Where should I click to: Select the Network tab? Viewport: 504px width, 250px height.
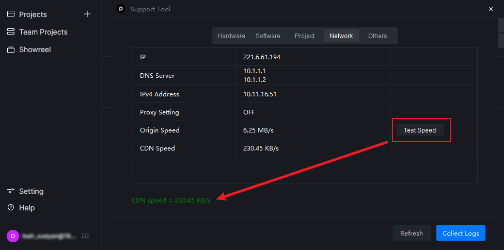(341, 36)
